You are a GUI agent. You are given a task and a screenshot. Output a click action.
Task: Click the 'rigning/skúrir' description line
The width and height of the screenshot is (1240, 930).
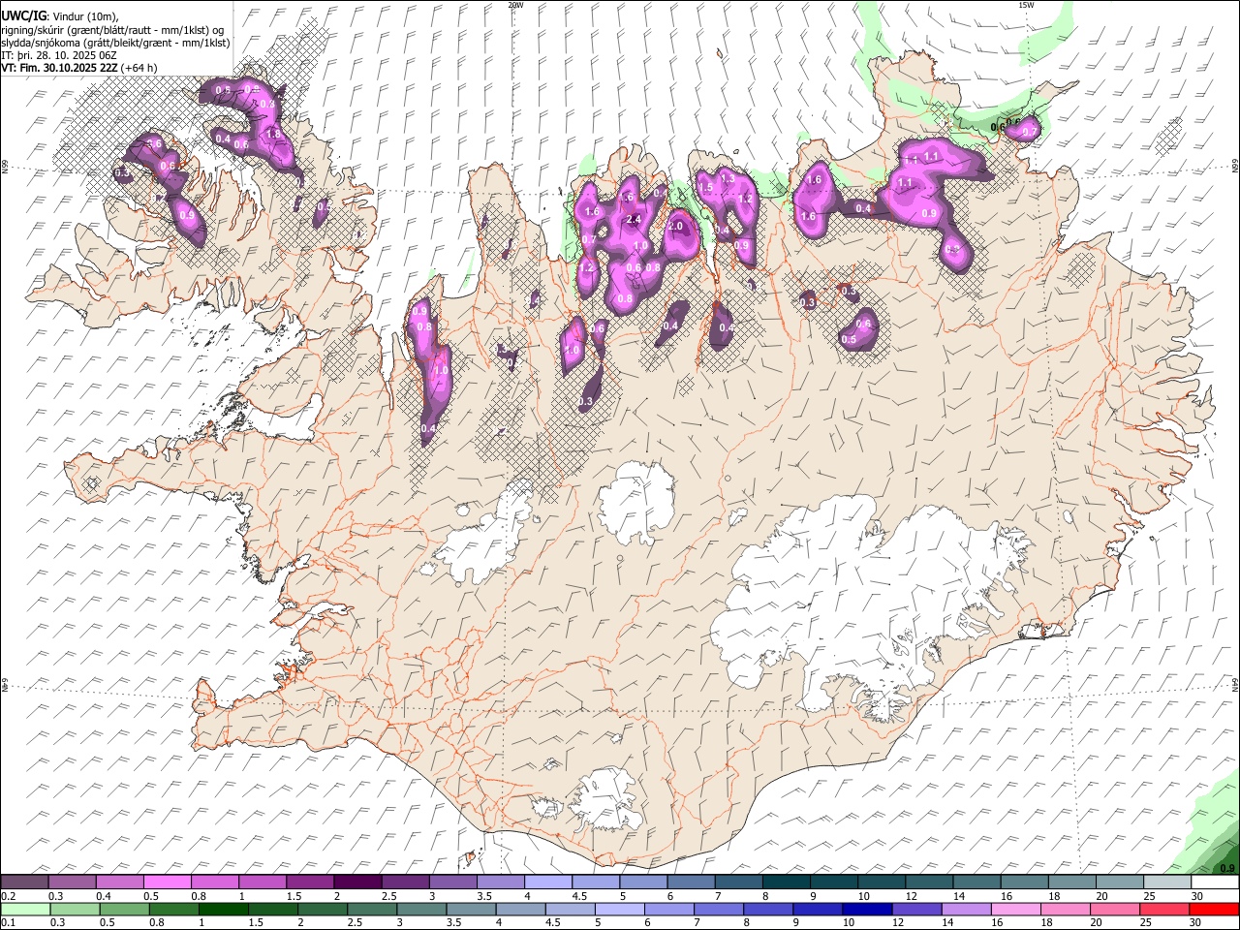113,30
